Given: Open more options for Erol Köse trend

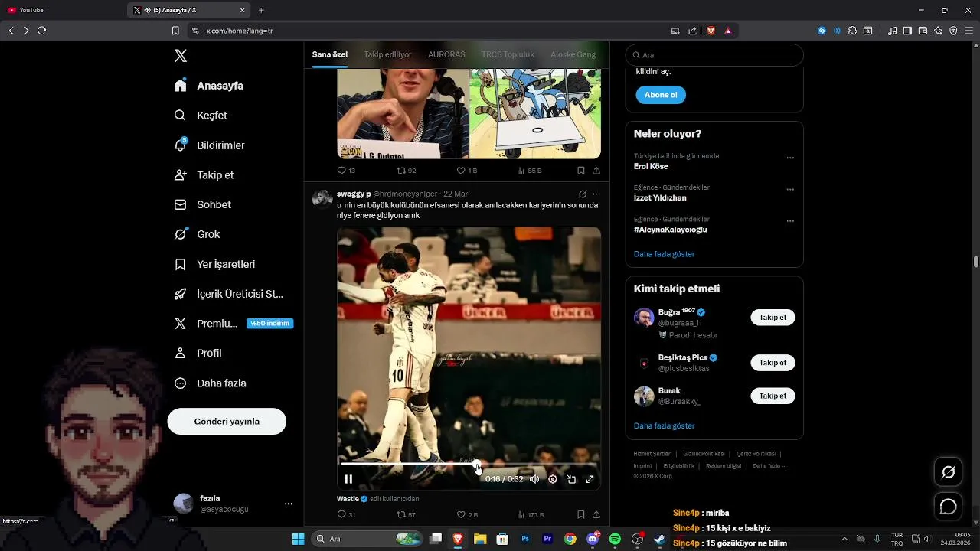Looking at the screenshot, I should (x=790, y=158).
